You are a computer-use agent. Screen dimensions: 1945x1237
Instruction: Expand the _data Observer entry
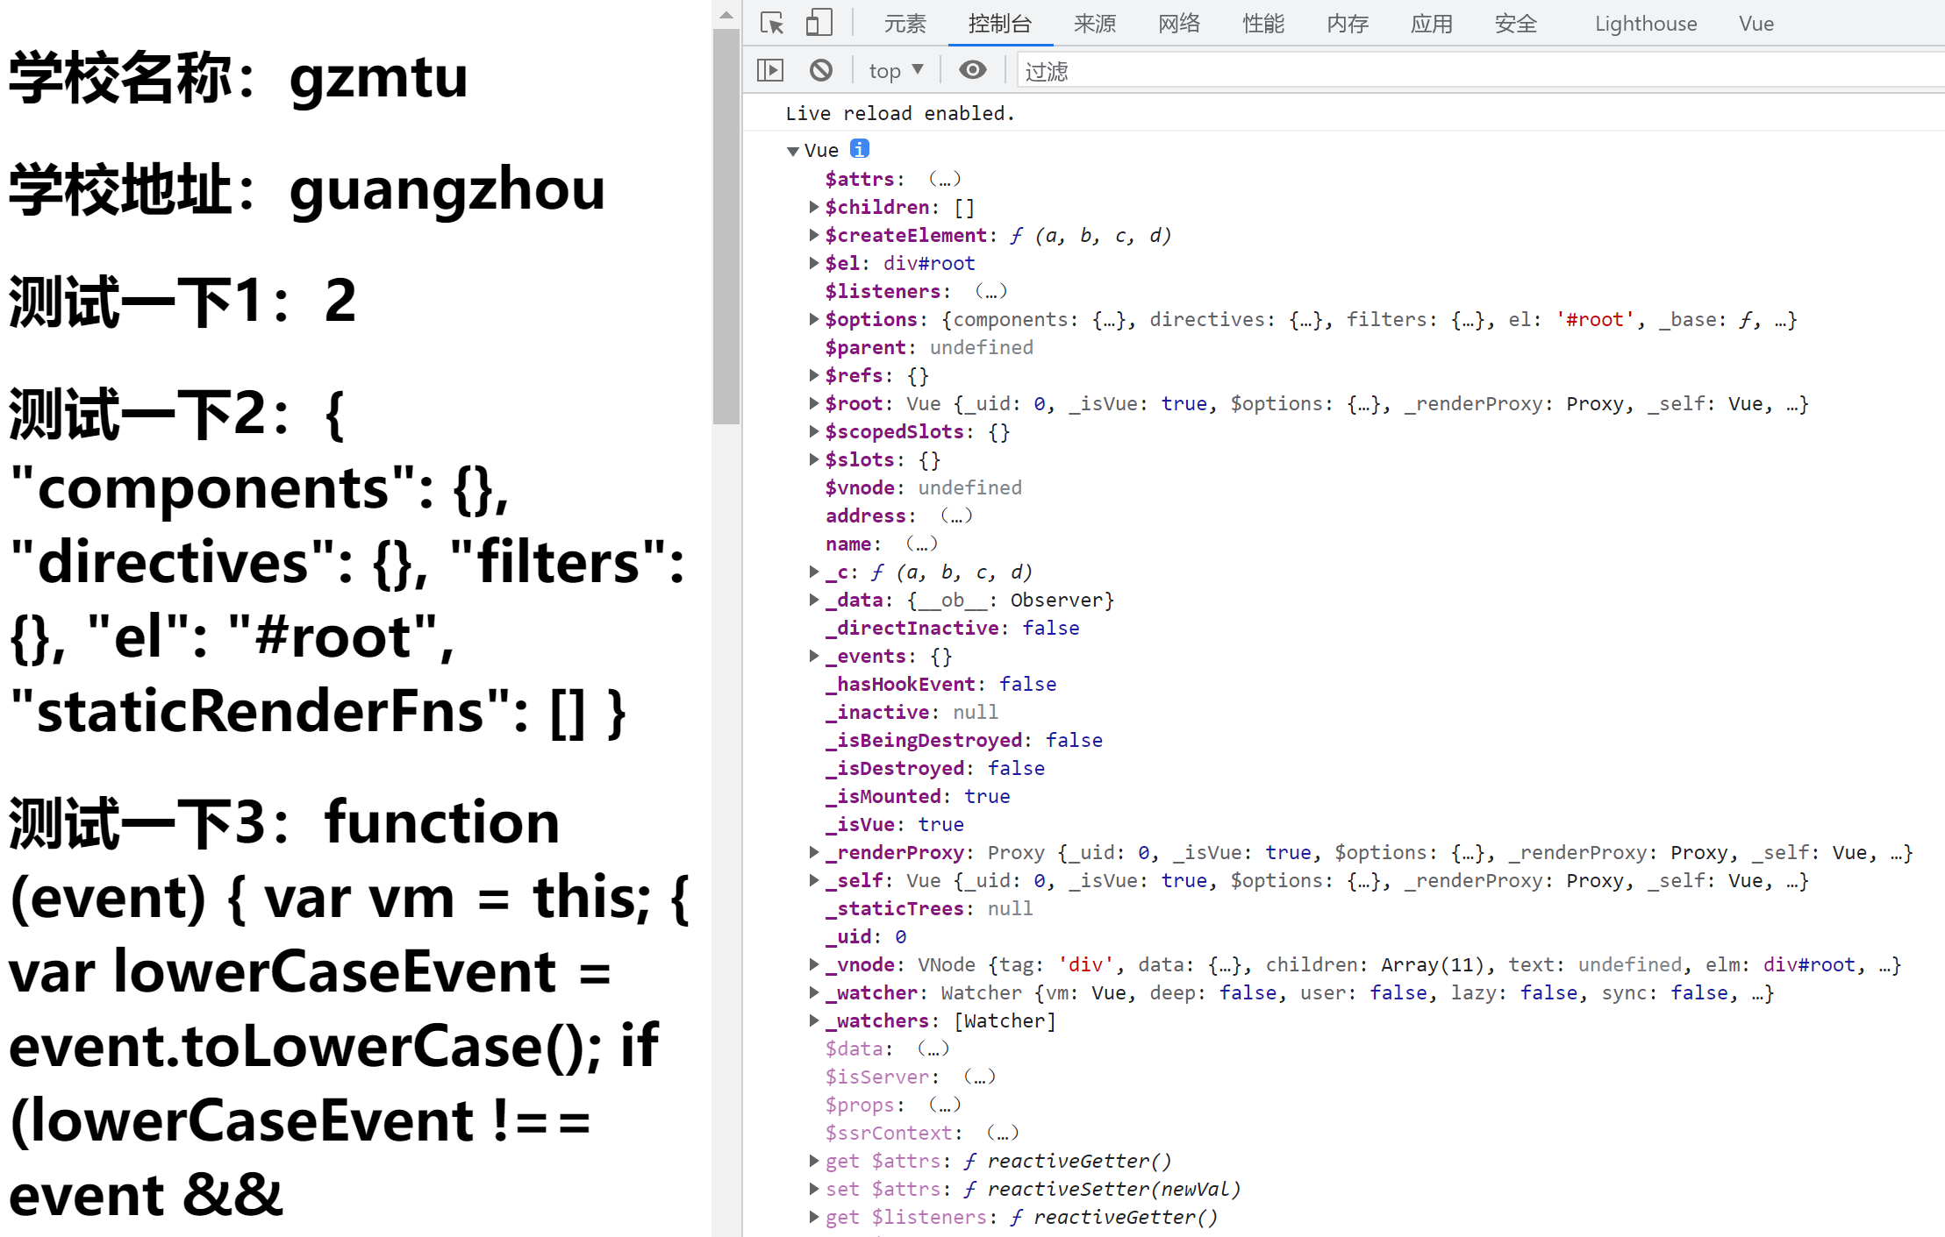pyautogui.click(x=813, y=600)
